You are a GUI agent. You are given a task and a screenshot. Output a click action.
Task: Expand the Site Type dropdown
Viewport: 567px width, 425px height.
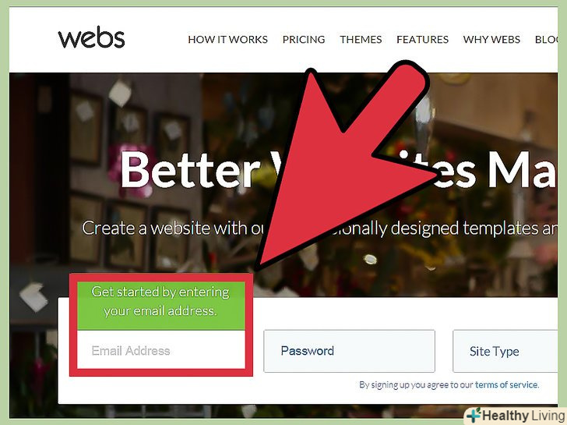(x=505, y=351)
